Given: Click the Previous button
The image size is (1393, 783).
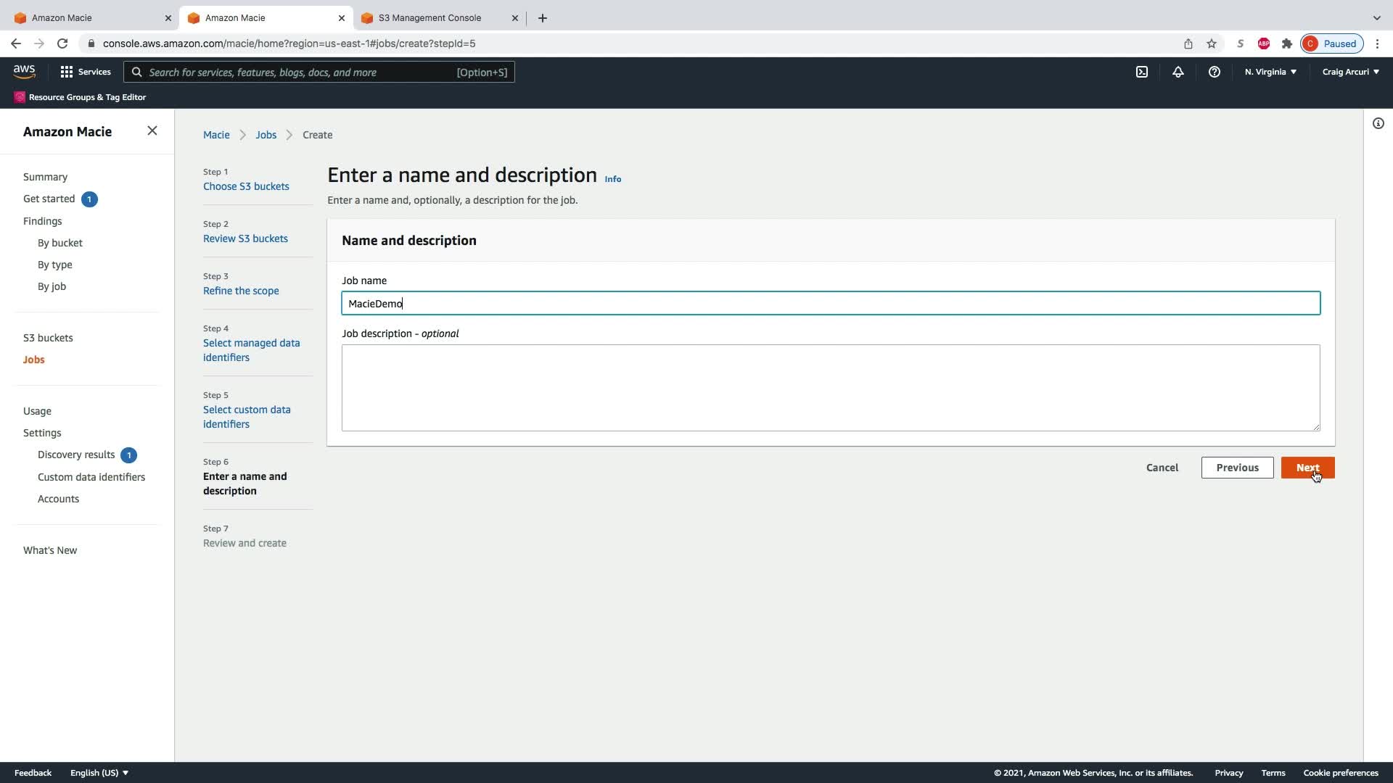Looking at the screenshot, I should 1237,468.
